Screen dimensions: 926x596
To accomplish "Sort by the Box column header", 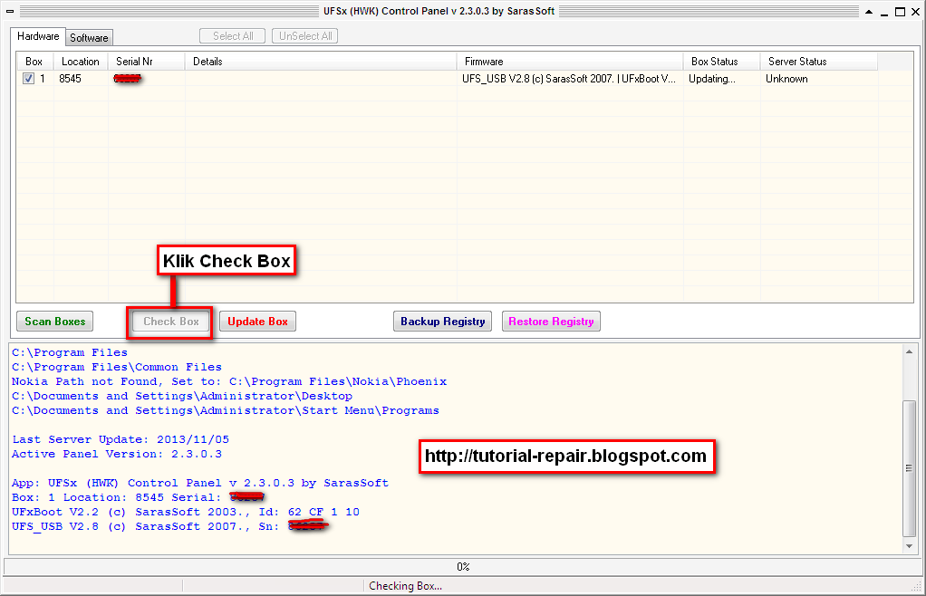I will [x=34, y=62].
